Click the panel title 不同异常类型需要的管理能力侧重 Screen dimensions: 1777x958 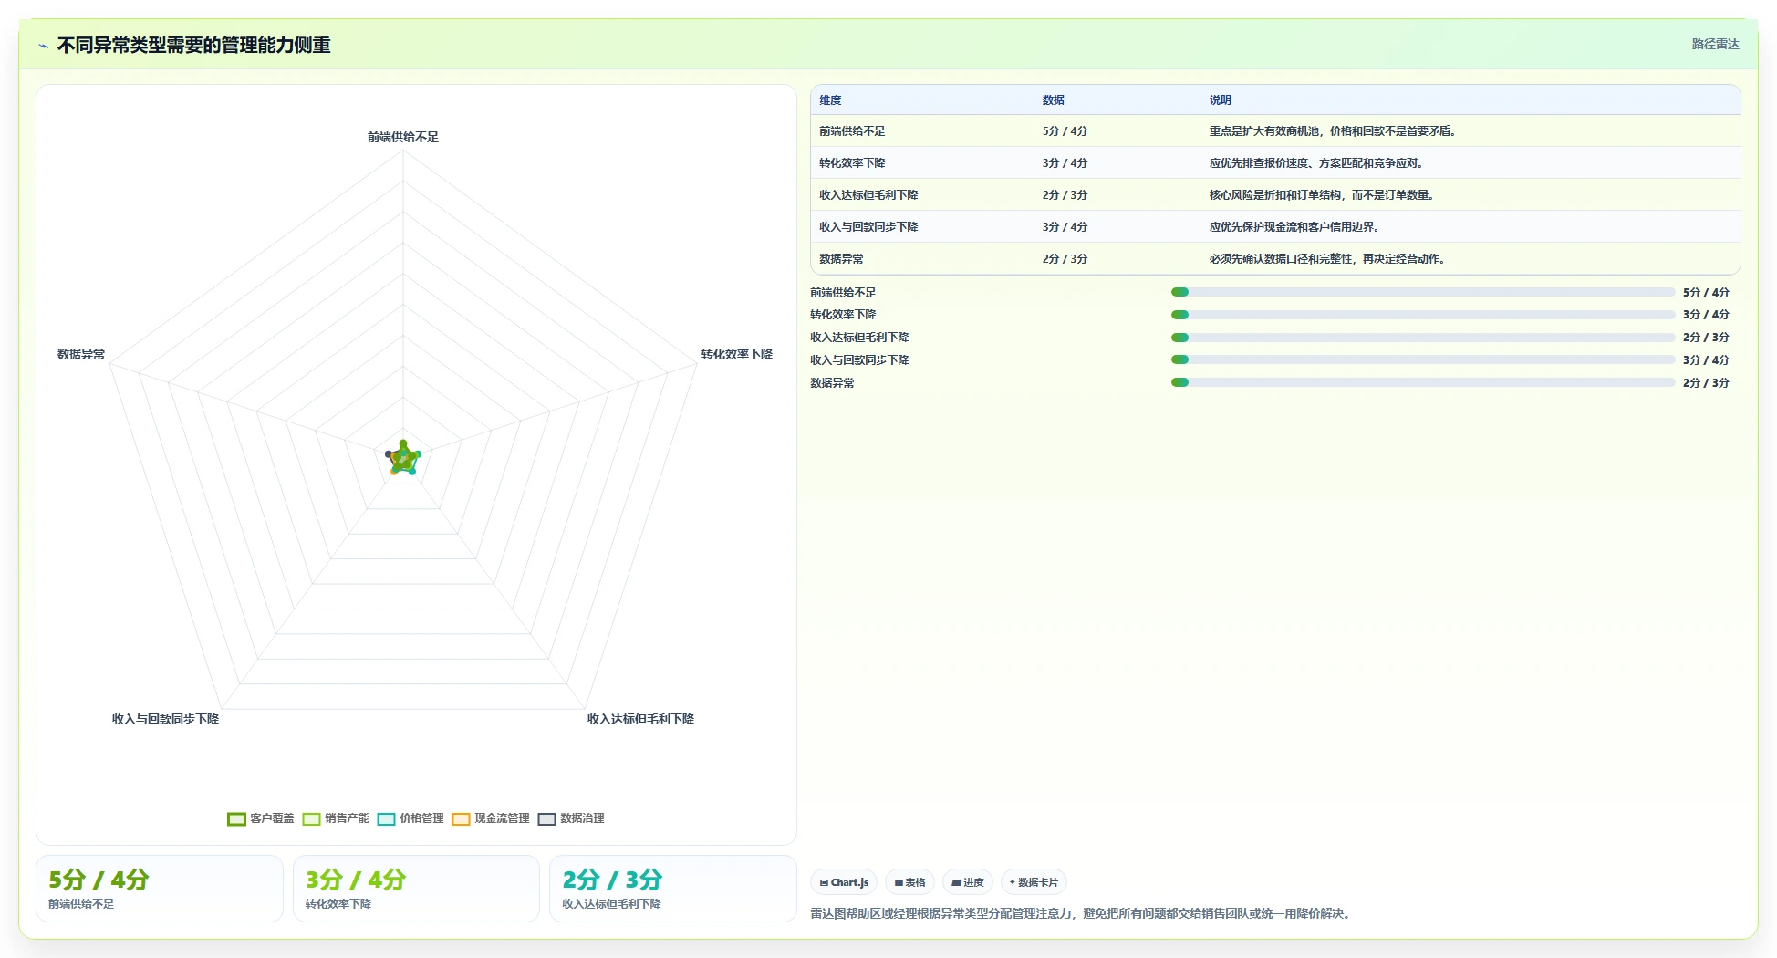point(193,46)
